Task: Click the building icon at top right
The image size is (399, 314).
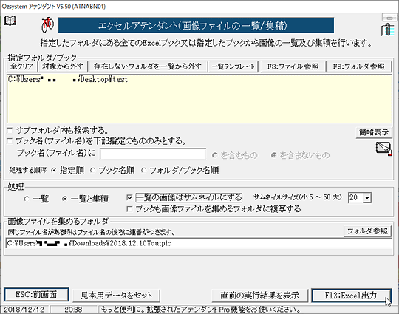Action: click(x=389, y=29)
